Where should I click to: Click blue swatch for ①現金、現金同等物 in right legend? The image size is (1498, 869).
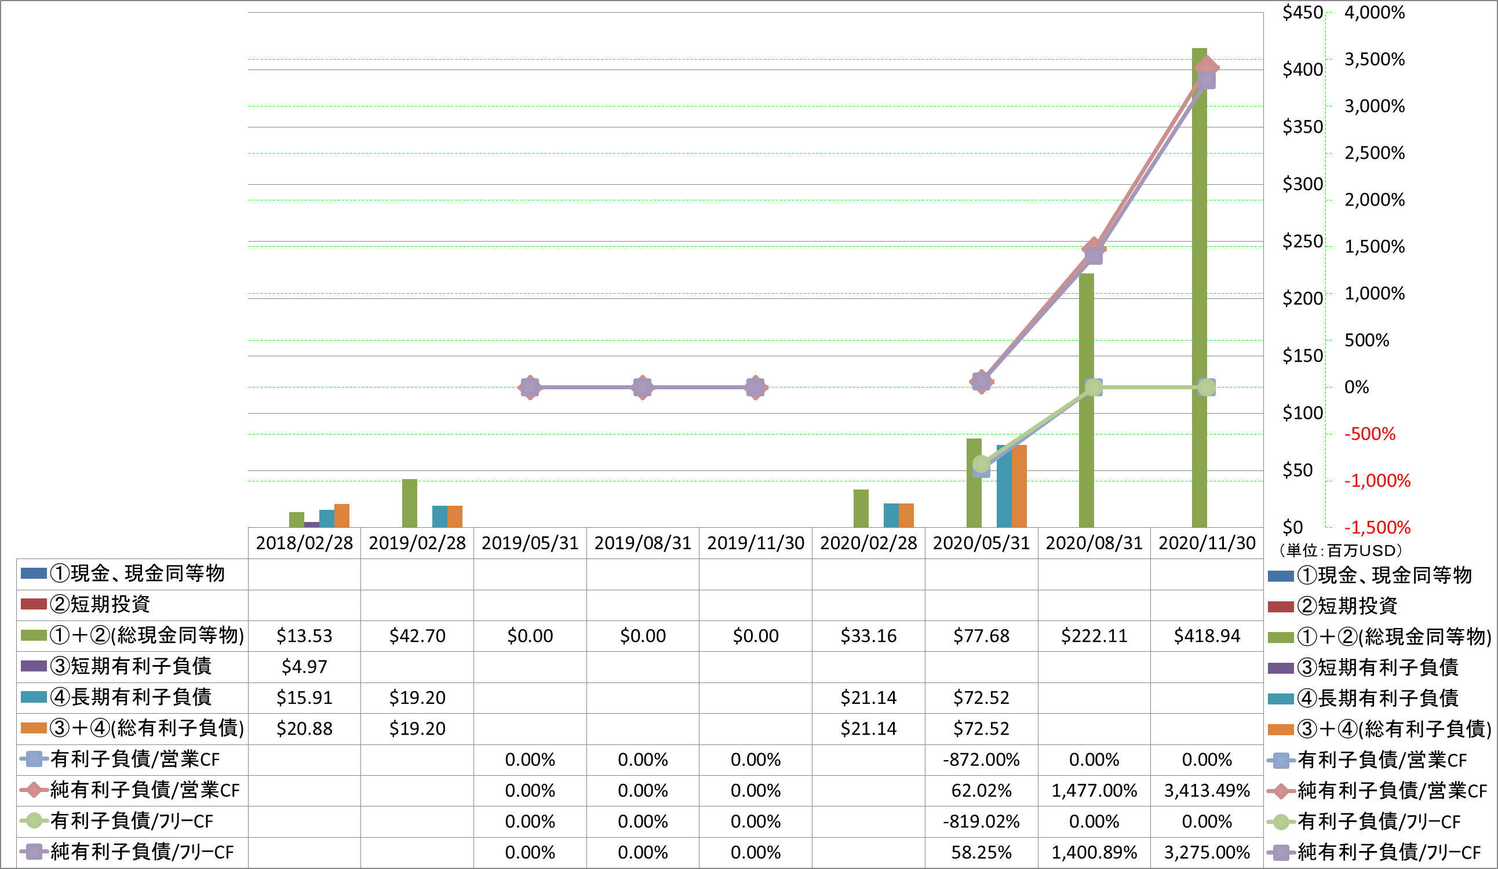coord(1281,576)
